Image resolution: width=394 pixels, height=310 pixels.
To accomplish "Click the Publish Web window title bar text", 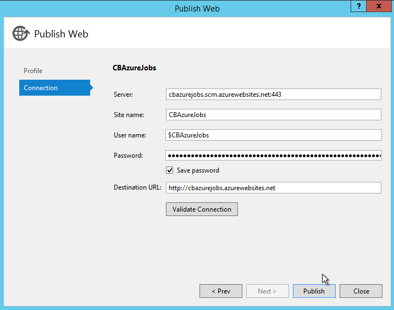I will (x=197, y=9).
